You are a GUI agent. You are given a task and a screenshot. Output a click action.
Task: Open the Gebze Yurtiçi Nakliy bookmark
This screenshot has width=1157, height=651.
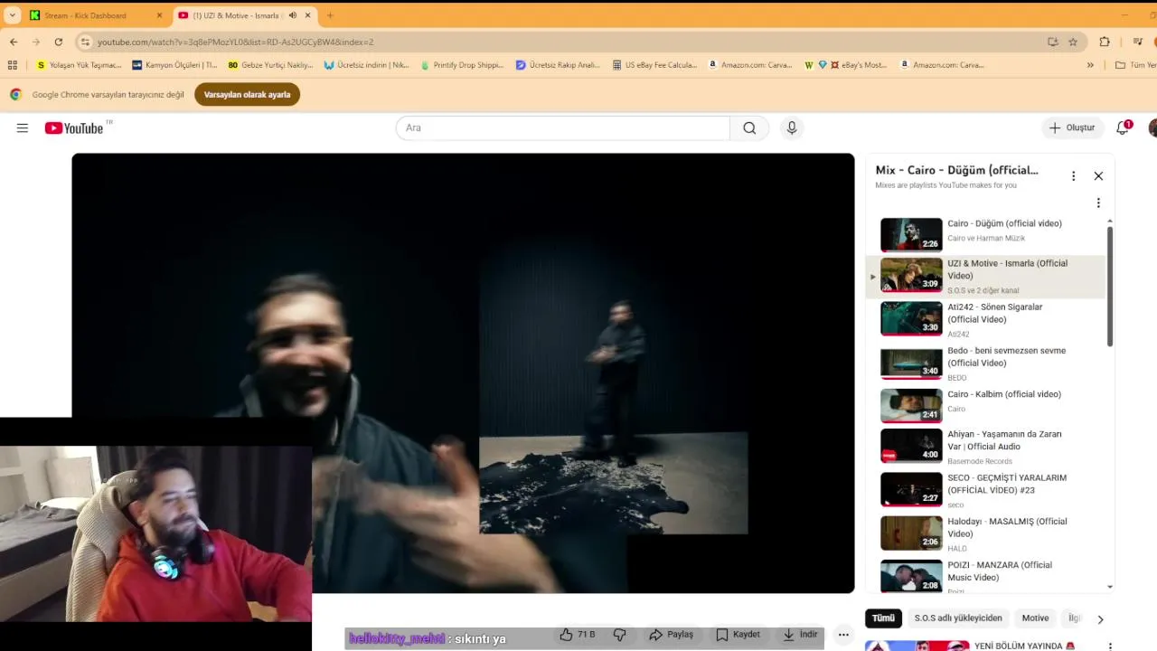(269, 65)
